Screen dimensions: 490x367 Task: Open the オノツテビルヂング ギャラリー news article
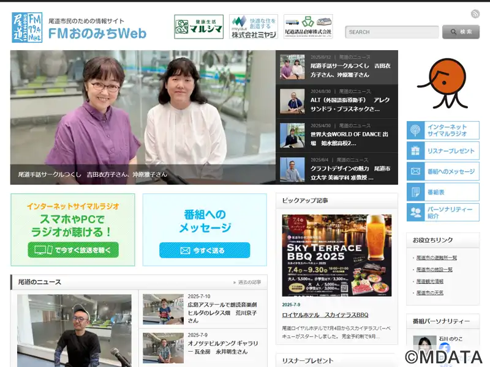(223, 347)
